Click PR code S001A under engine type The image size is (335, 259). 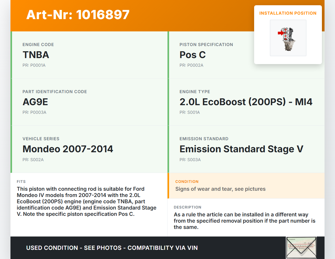point(189,112)
